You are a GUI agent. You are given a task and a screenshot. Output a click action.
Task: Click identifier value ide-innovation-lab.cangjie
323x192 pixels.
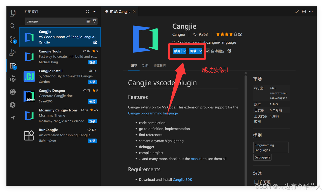point(279,93)
